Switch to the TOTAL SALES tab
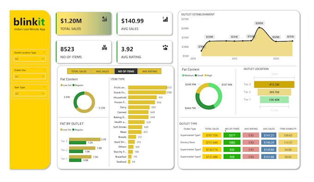Image resolution: width=314 pixels, height=182 pixels. click(79, 71)
